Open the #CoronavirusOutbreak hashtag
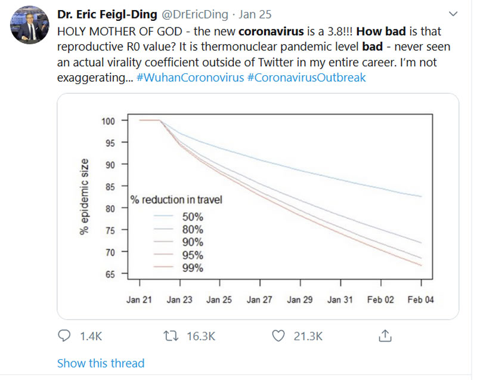Screen dimensions: 477x380 [306, 78]
